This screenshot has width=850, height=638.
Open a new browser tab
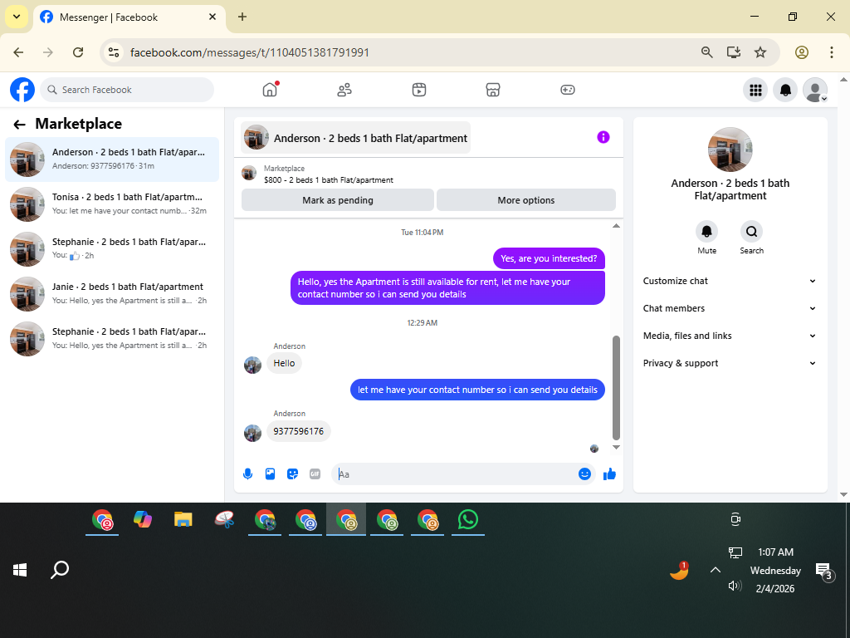tap(242, 17)
